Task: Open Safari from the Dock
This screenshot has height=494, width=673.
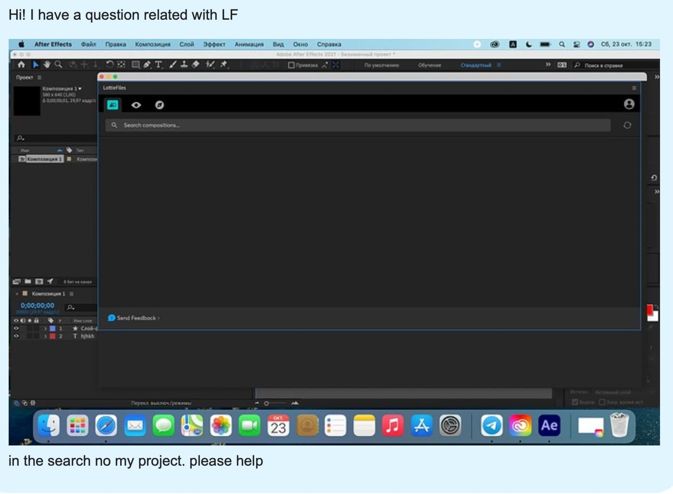Action: [x=106, y=425]
